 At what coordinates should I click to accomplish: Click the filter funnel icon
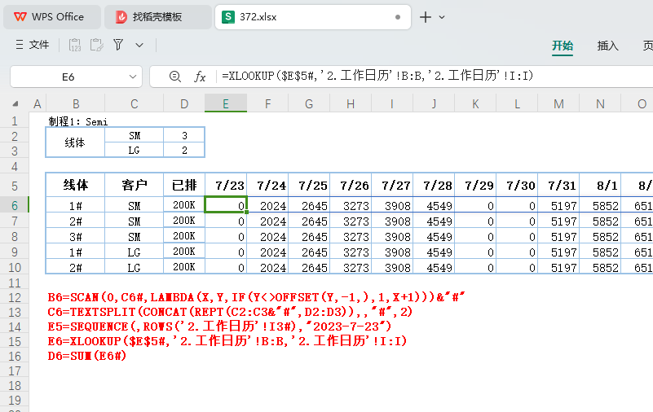click(118, 45)
